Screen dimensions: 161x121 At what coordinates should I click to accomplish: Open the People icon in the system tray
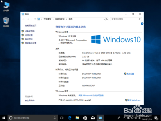[119, 118]
